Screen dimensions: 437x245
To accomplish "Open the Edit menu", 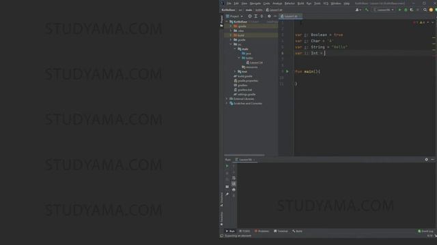I will (236, 3).
